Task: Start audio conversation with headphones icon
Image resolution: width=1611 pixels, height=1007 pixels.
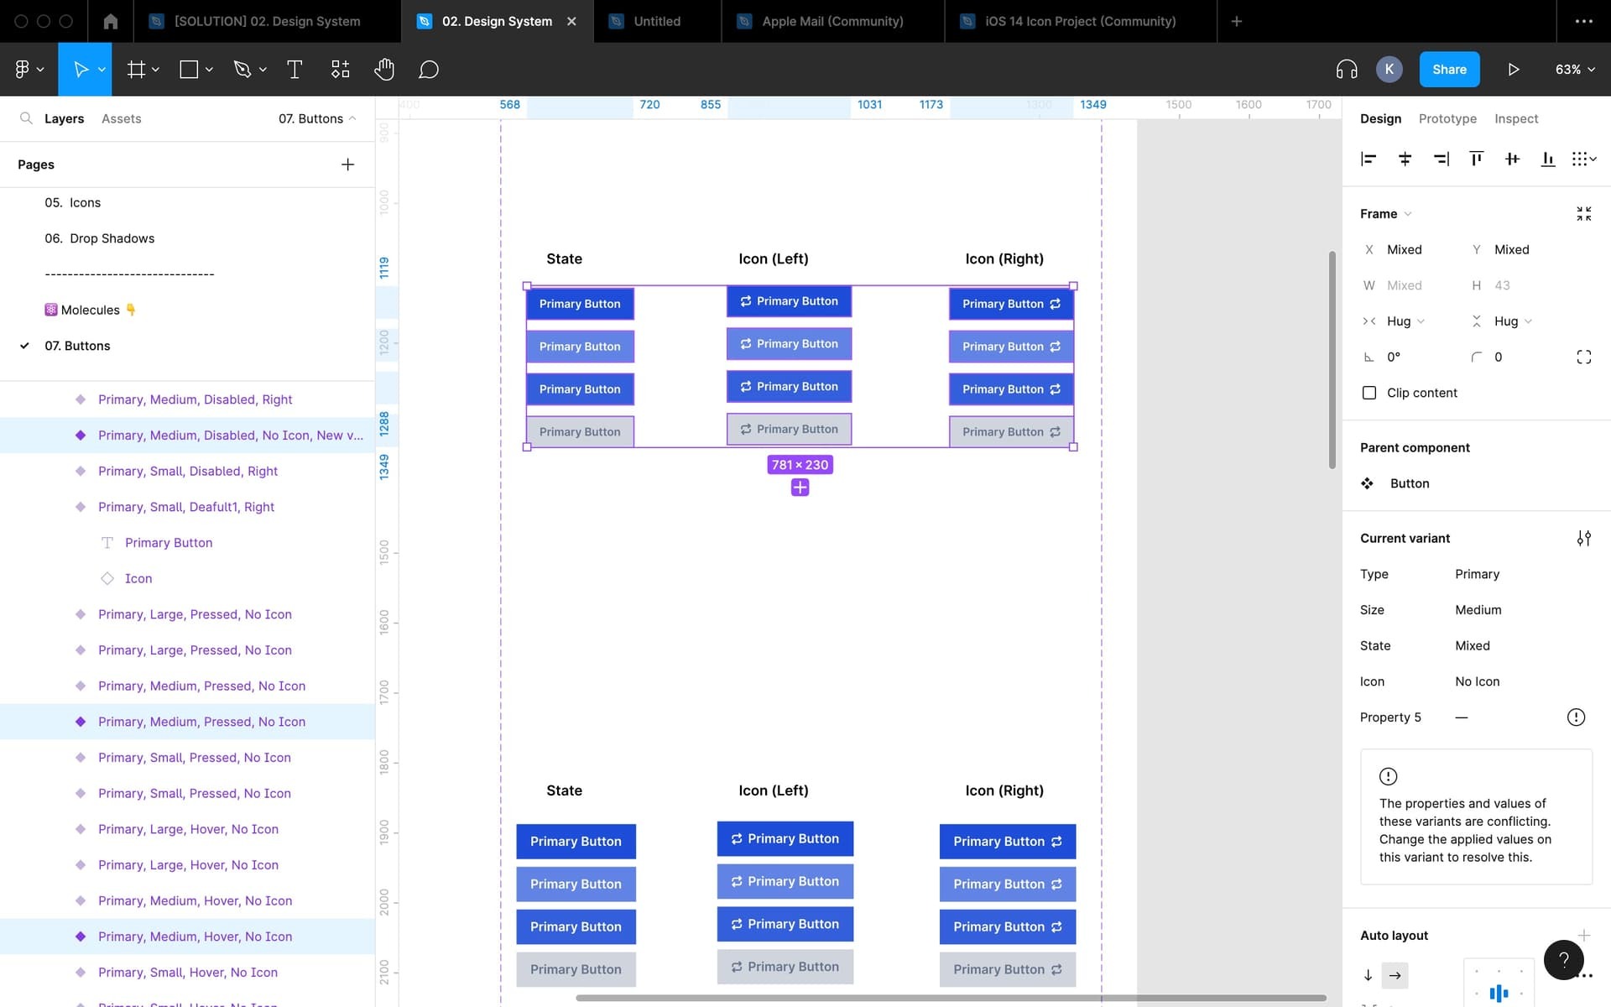Action: (x=1347, y=69)
